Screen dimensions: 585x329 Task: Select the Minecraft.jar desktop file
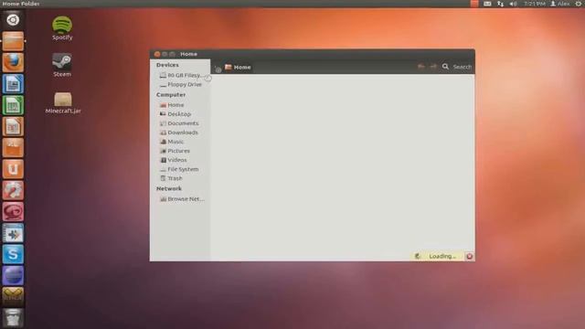point(63,103)
